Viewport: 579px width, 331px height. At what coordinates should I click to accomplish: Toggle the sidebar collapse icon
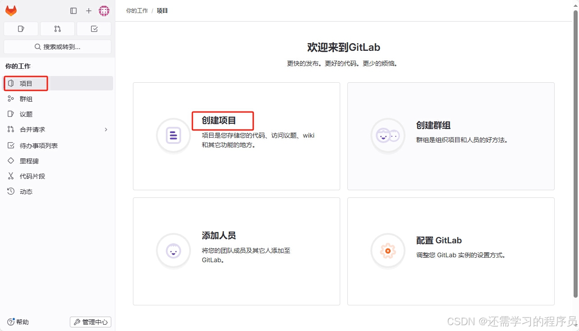click(x=73, y=11)
